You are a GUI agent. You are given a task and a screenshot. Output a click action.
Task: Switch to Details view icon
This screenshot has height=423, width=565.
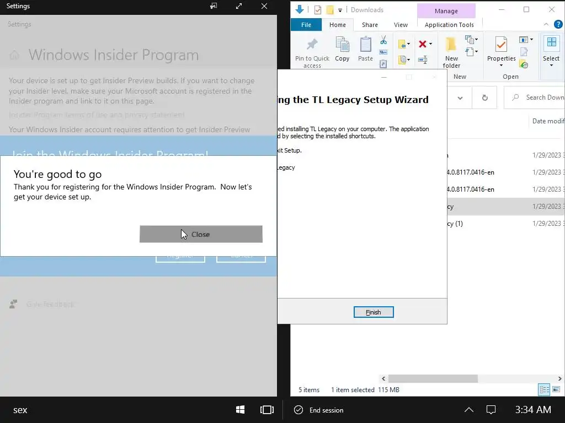tap(544, 389)
